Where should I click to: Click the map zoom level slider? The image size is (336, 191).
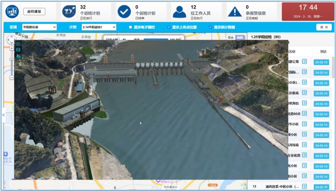(11, 63)
